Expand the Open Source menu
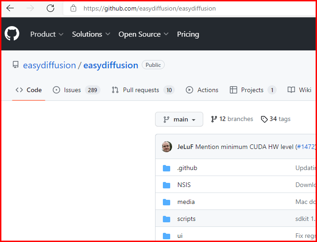This screenshot has width=317, height=242. 143,34
